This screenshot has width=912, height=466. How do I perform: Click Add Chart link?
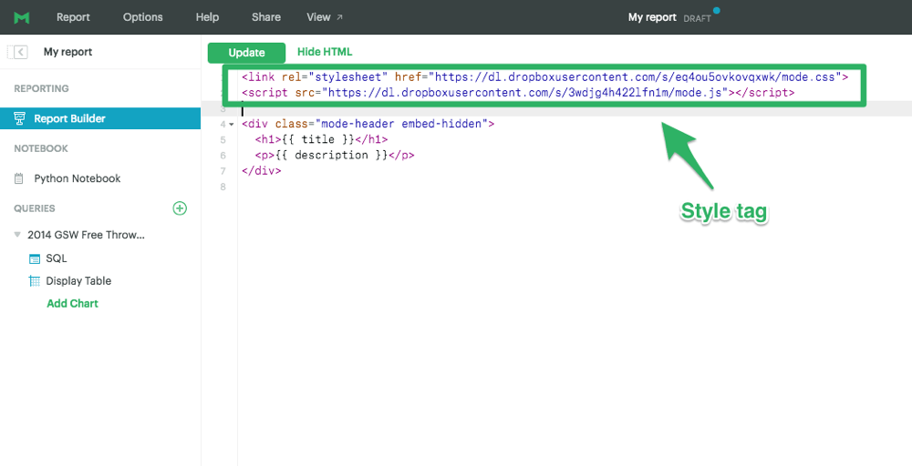[72, 303]
